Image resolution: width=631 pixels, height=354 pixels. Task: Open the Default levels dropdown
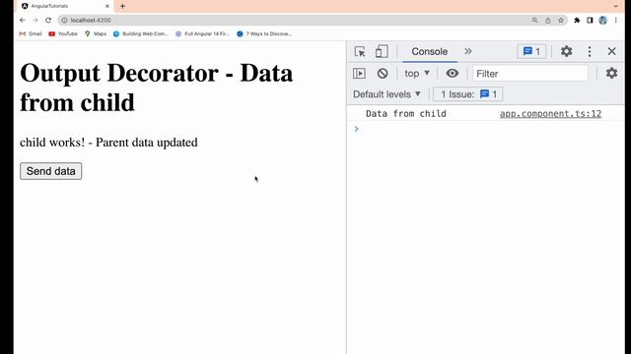click(386, 94)
